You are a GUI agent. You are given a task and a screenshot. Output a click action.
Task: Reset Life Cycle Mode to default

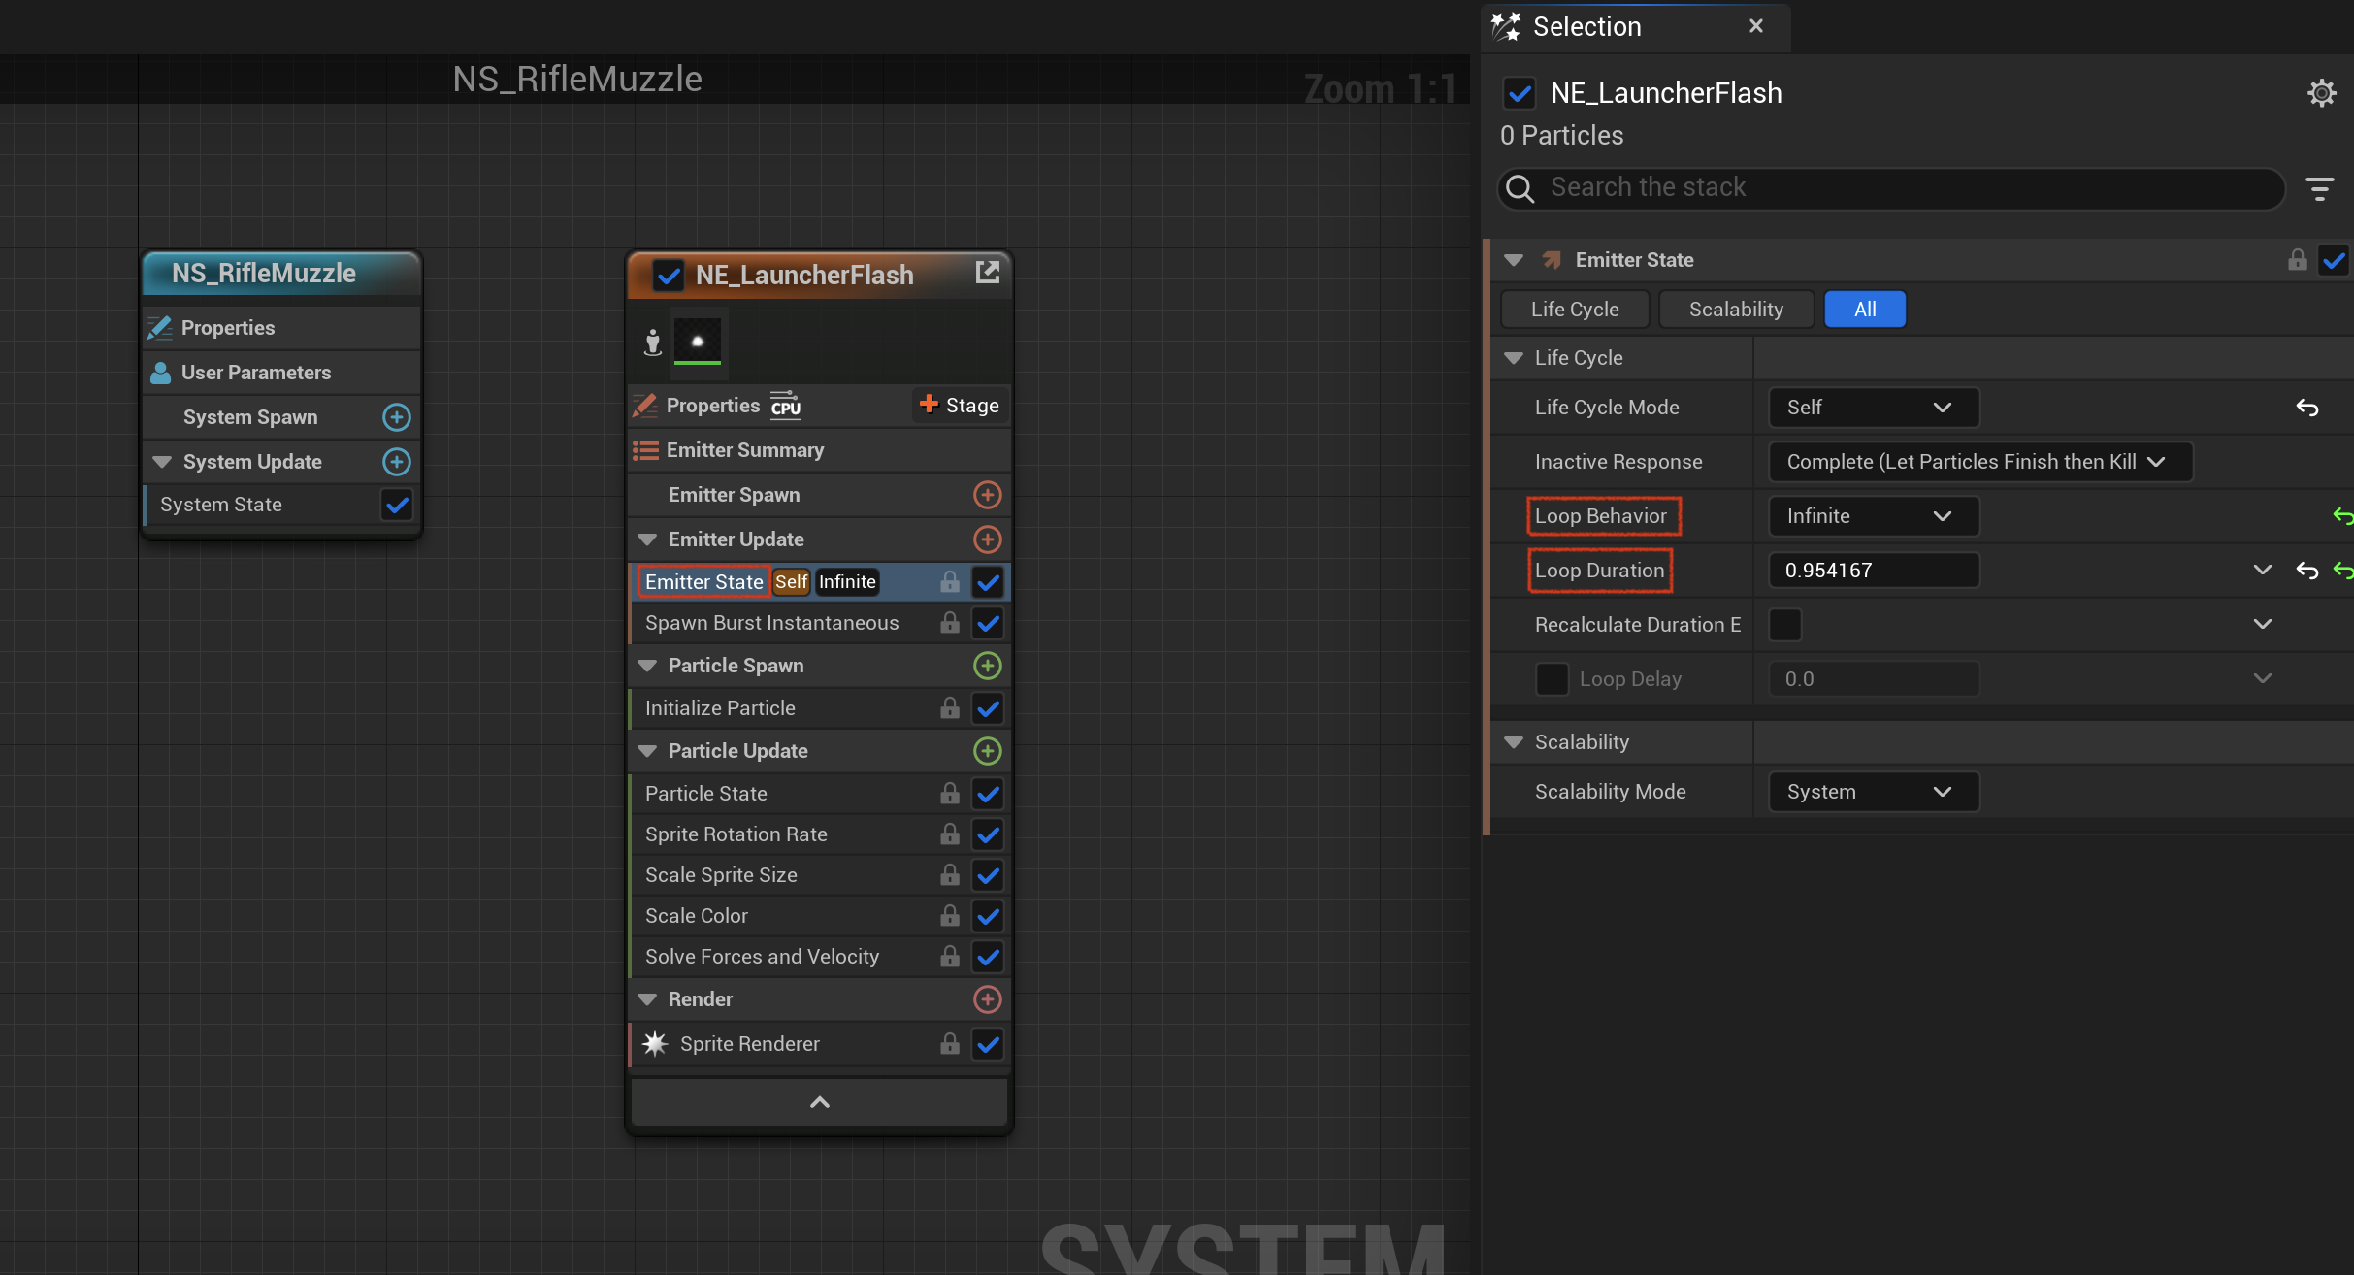pos(2307,408)
